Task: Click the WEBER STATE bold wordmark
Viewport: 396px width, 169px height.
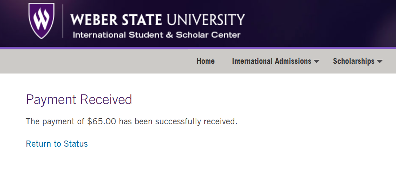Action: [x=116, y=20]
